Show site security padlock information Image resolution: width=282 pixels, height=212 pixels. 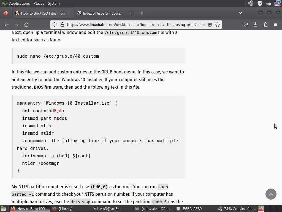62,25
